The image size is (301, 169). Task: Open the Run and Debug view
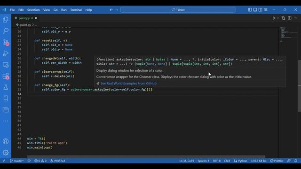(x=6, y=54)
